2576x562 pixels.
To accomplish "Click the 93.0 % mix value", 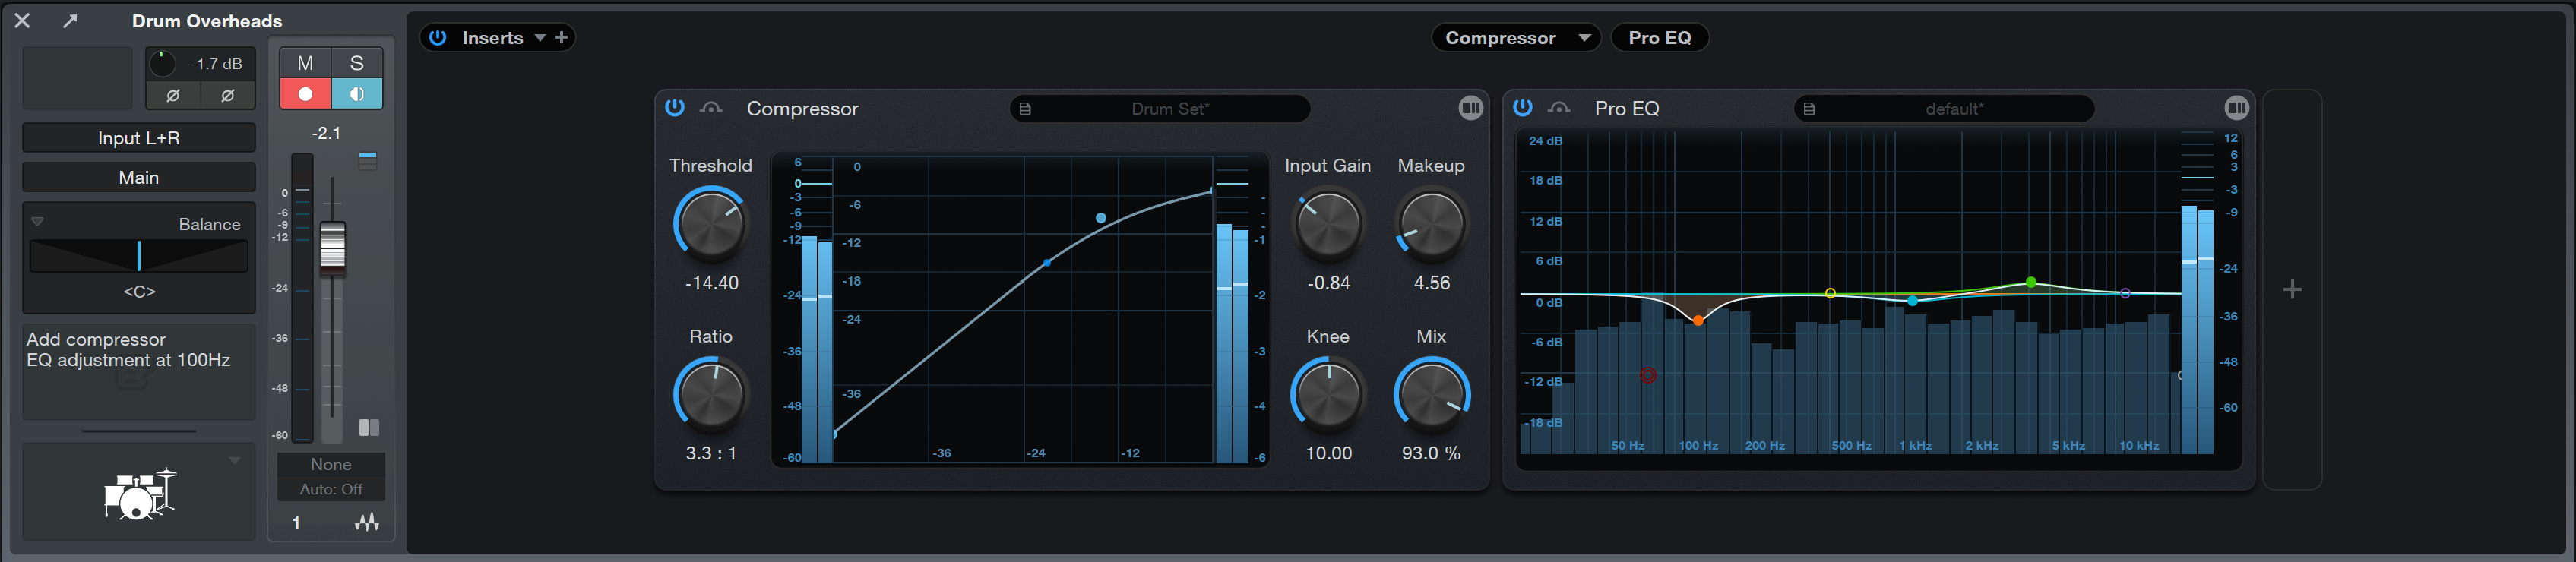I will point(1431,453).
